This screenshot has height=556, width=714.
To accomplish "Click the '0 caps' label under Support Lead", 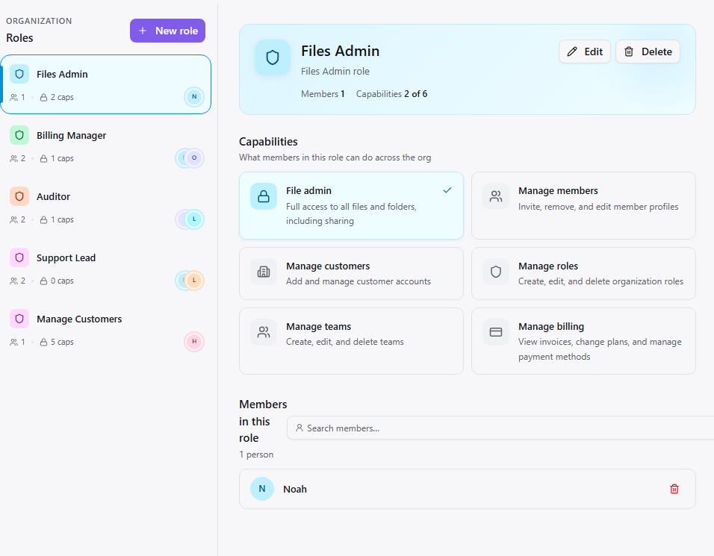I will pyautogui.click(x=57, y=281).
